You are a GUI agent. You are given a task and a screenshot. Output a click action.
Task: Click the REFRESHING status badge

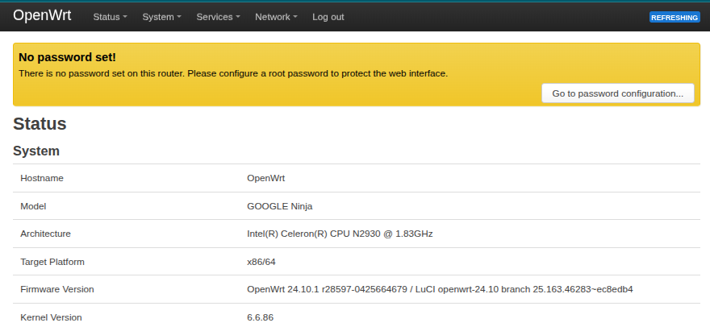[x=674, y=17]
